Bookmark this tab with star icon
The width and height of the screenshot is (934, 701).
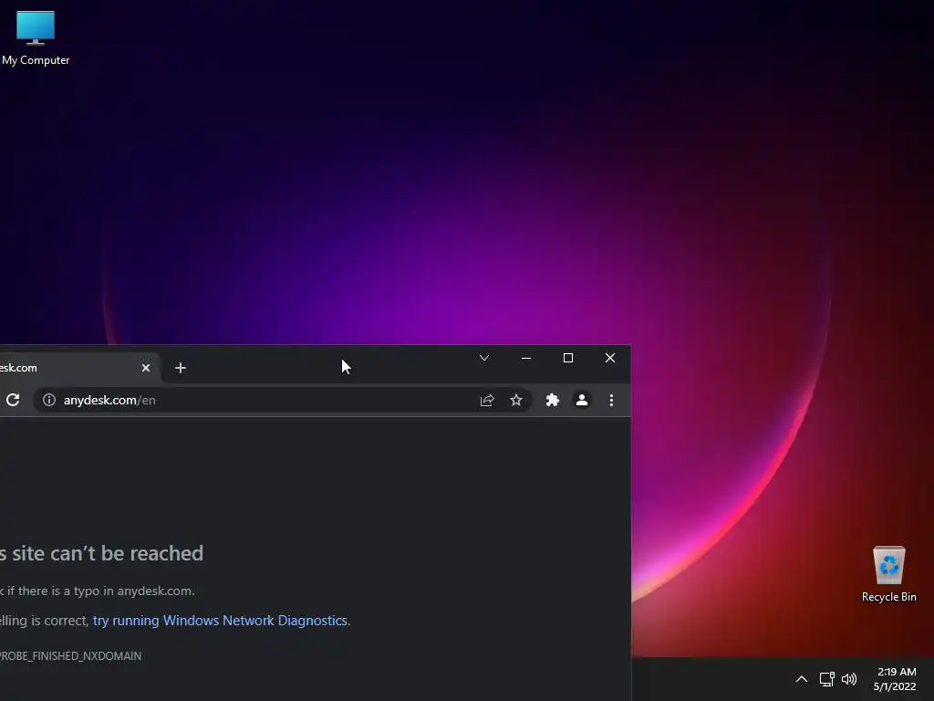(516, 400)
